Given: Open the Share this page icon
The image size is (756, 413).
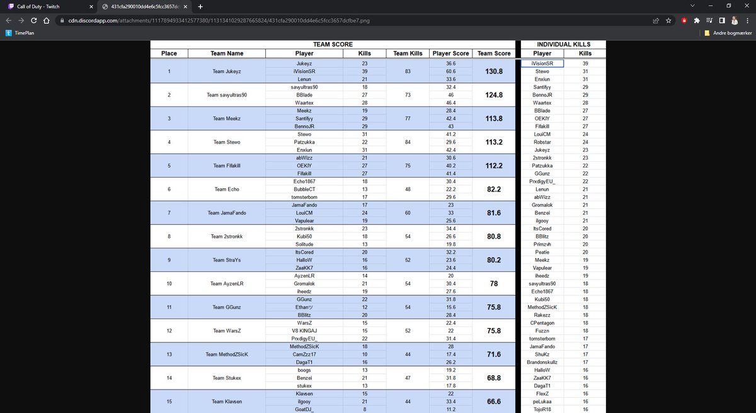Looking at the screenshot, I should point(655,20).
